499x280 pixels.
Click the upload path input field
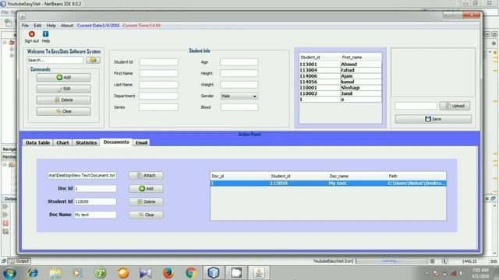tap(416, 106)
